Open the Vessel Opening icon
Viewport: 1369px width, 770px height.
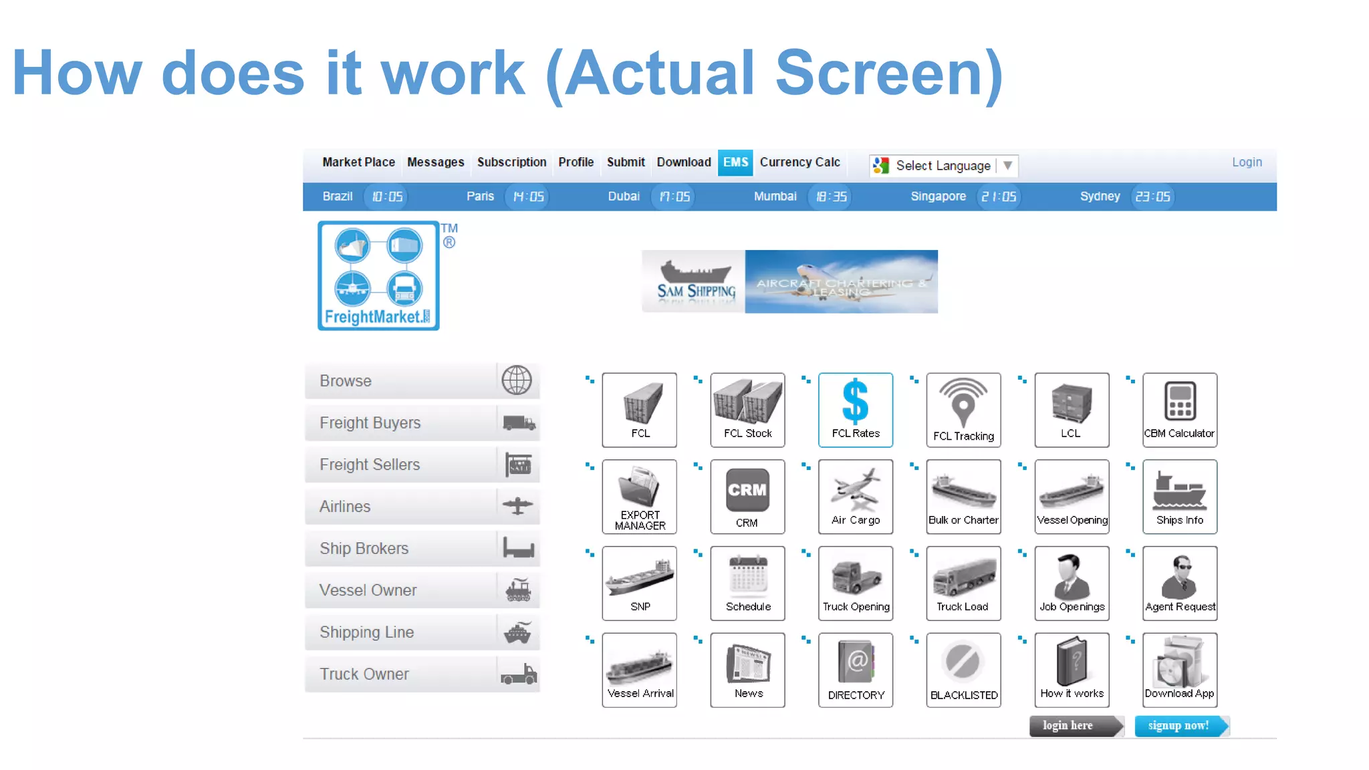point(1072,497)
